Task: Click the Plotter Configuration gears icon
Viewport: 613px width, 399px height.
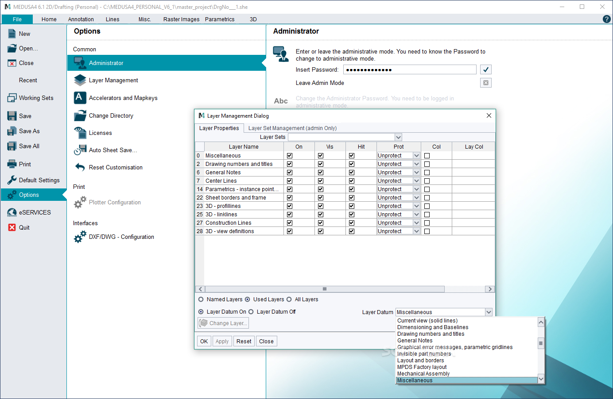Action: (80, 202)
